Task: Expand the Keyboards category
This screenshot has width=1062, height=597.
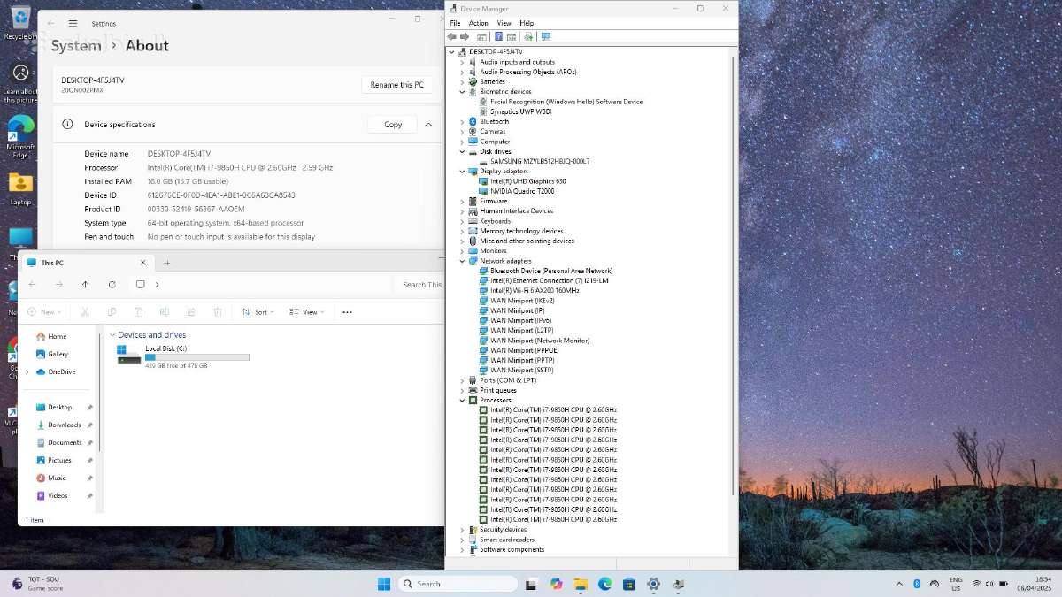Action: 462,221
